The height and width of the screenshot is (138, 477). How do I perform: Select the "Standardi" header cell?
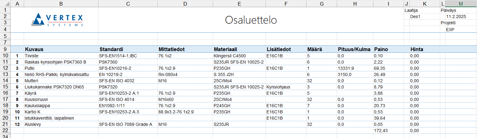tap(111, 49)
